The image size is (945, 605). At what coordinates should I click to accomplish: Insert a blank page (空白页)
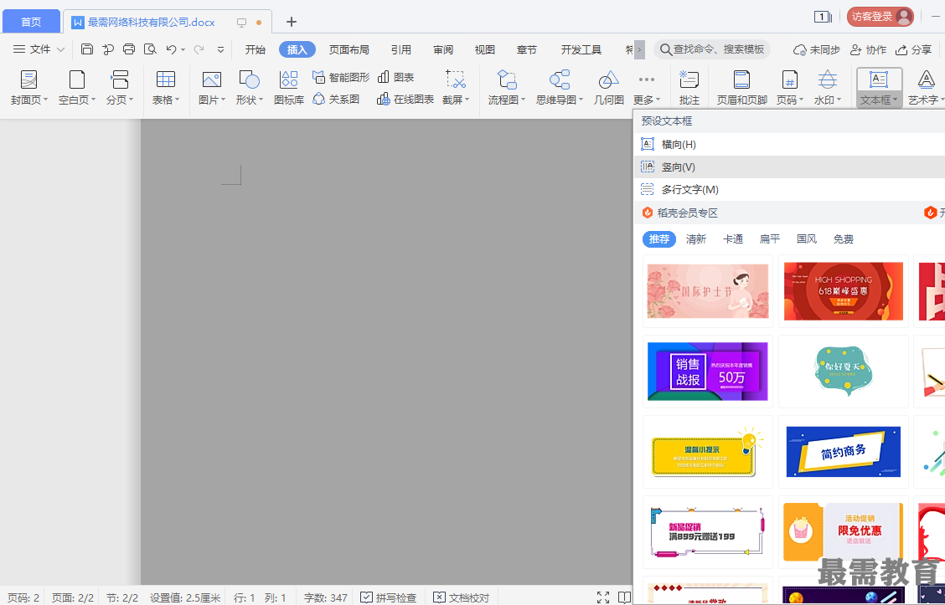[76, 87]
